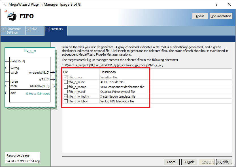Click the wrclk port label

tap(14, 72)
